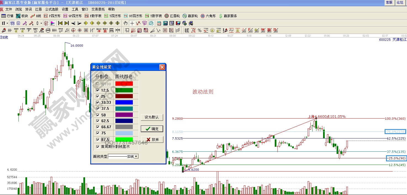Image resolution: width=407 pixels, height=195 pixels.
Task: Pick the blue color swatch for 33.33
Action: click(124, 102)
